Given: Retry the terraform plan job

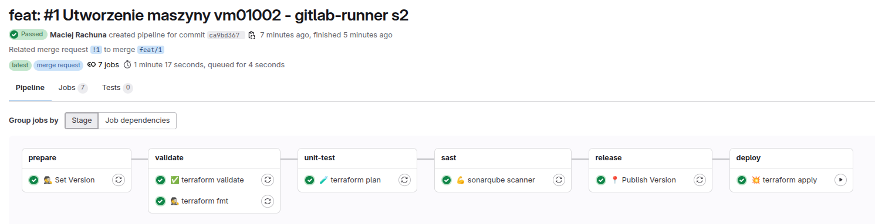Looking at the screenshot, I should (404, 180).
